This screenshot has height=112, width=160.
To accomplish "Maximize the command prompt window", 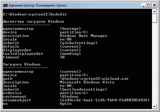I will click(148, 5).
